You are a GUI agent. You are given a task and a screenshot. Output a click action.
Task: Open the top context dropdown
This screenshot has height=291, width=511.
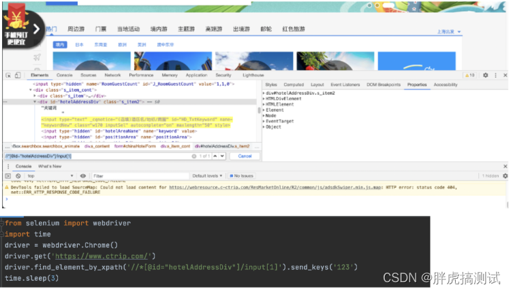[x=50, y=176]
